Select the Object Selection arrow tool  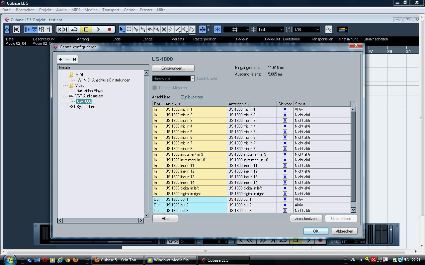click(x=122, y=29)
